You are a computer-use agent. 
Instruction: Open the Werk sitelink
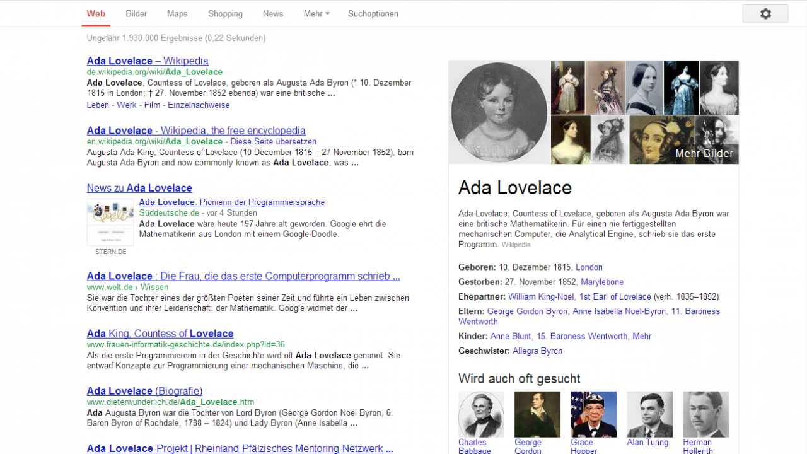click(127, 105)
